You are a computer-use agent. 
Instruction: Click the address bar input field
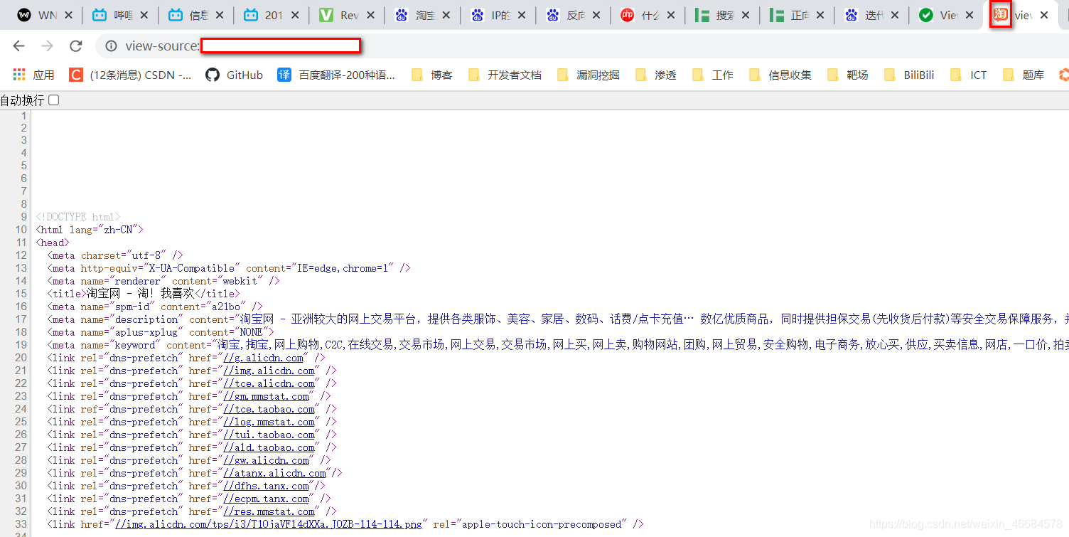[280, 46]
